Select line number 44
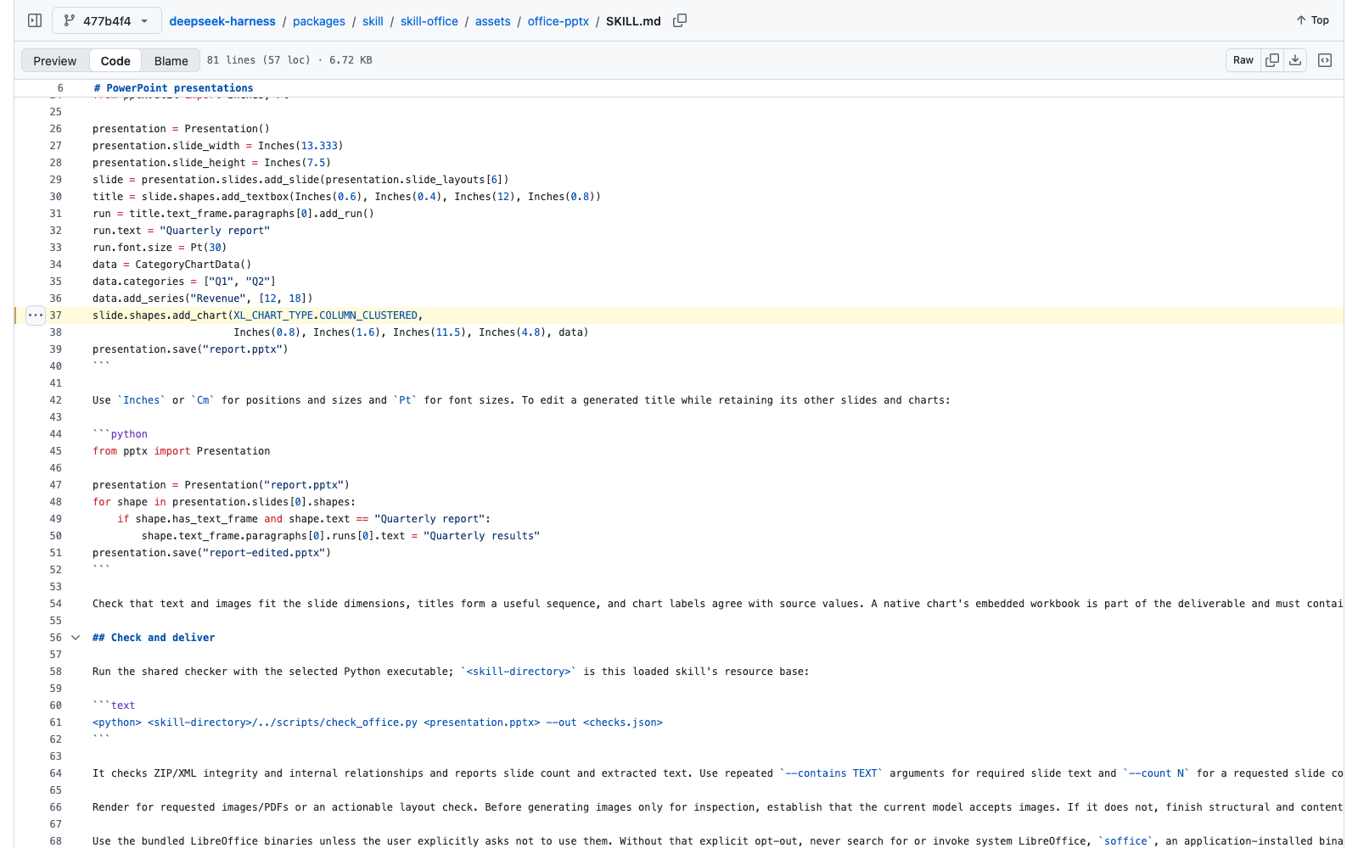Screen dimensions: 1358x848 pos(55,434)
